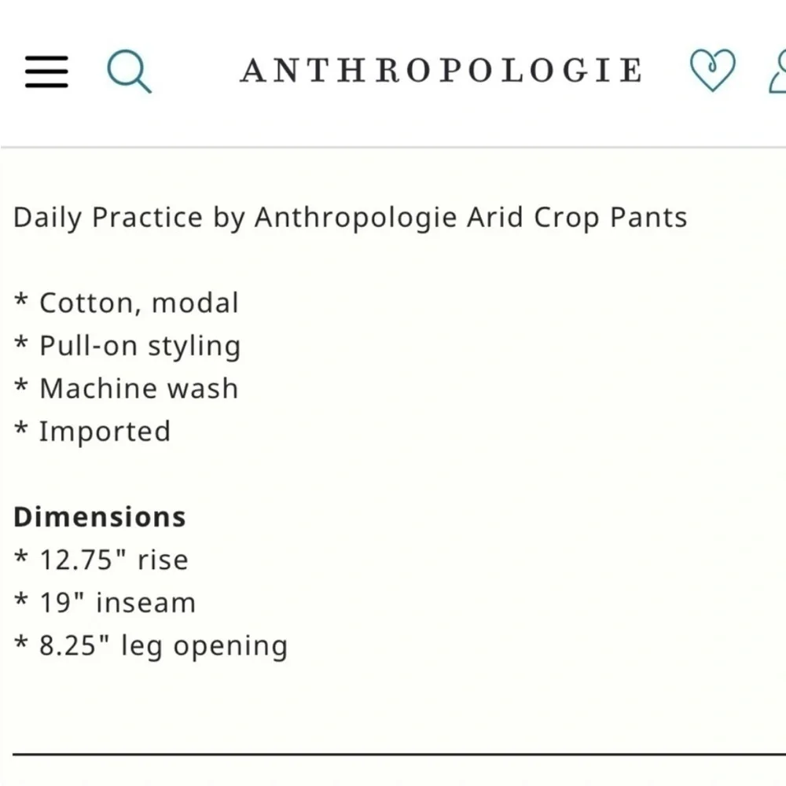The image size is (786, 786).
Task: Expand the Dimensions section heading
Action: coord(99,516)
